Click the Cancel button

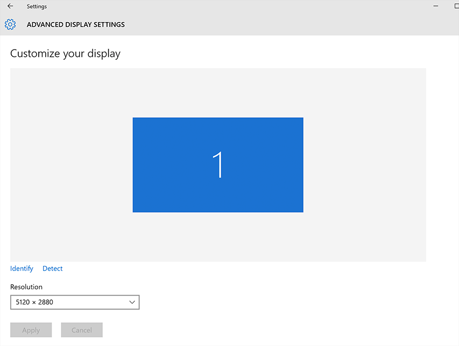tap(82, 330)
